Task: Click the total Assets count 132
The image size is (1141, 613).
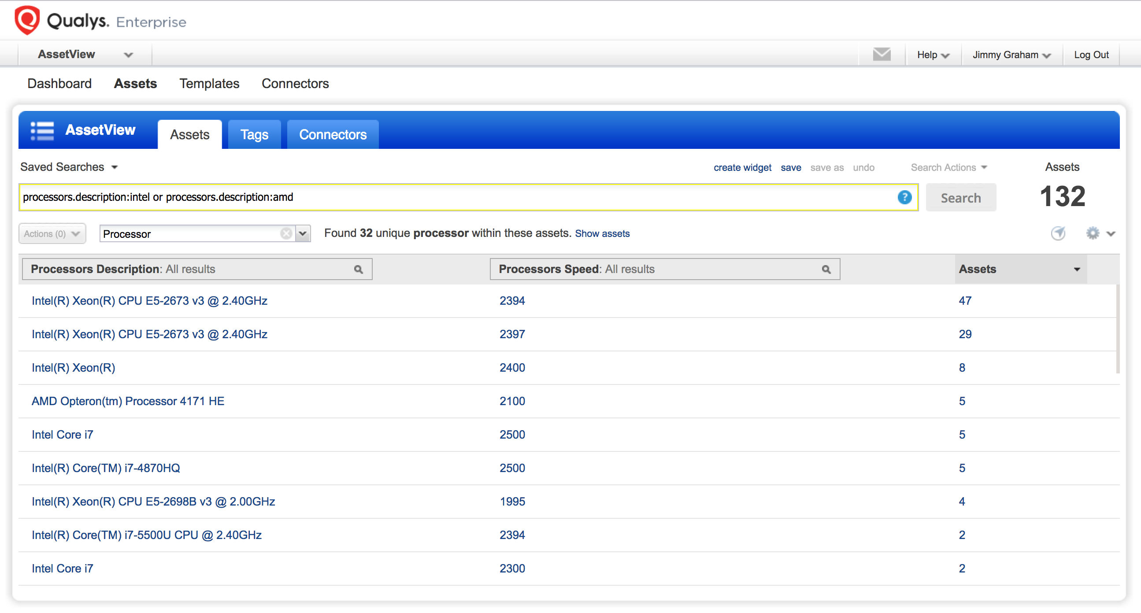Action: pos(1062,196)
